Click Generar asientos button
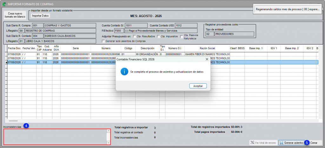 291,143
